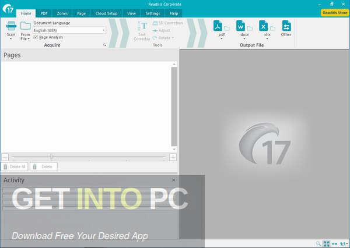The height and width of the screenshot is (248, 350).
Task: Expand the pdf output options arrow
Action: click(x=222, y=39)
